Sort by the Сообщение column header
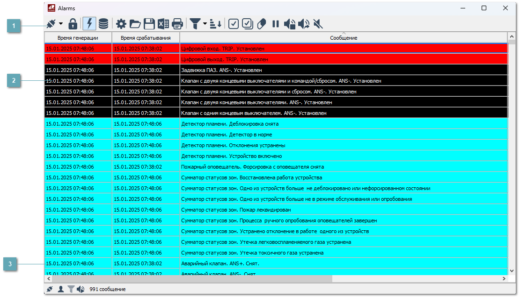The height and width of the screenshot is (298, 520). pyautogui.click(x=343, y=37)
